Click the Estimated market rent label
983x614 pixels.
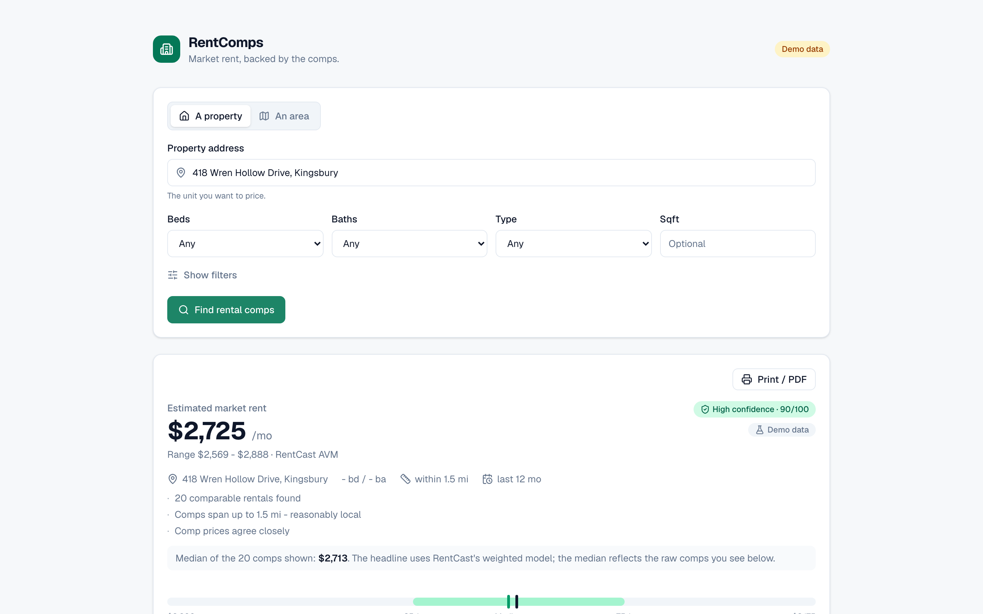tap(217, 408)
